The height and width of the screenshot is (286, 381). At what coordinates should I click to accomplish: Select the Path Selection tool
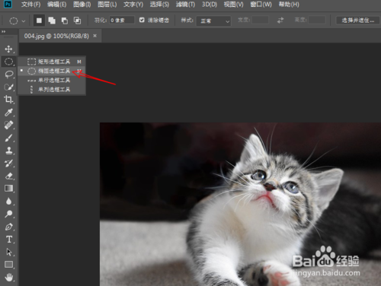pos(9,252)
